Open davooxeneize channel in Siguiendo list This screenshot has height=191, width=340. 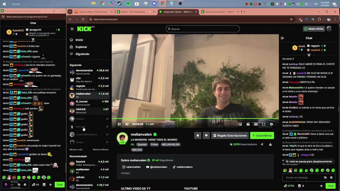pyautogui.click(x=89, y=72)
